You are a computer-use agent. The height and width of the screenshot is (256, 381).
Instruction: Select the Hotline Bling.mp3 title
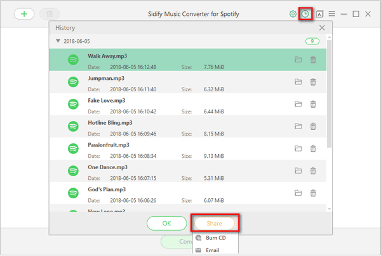click(110, 123)
